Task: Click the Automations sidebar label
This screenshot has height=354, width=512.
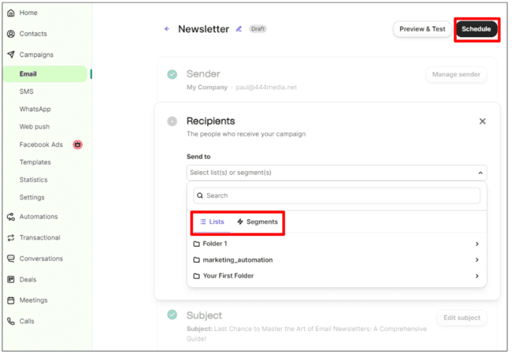Action: (x=39, y=217)
